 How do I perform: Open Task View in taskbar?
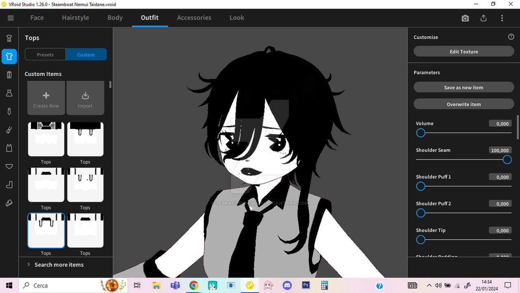[x=137, y=285]
